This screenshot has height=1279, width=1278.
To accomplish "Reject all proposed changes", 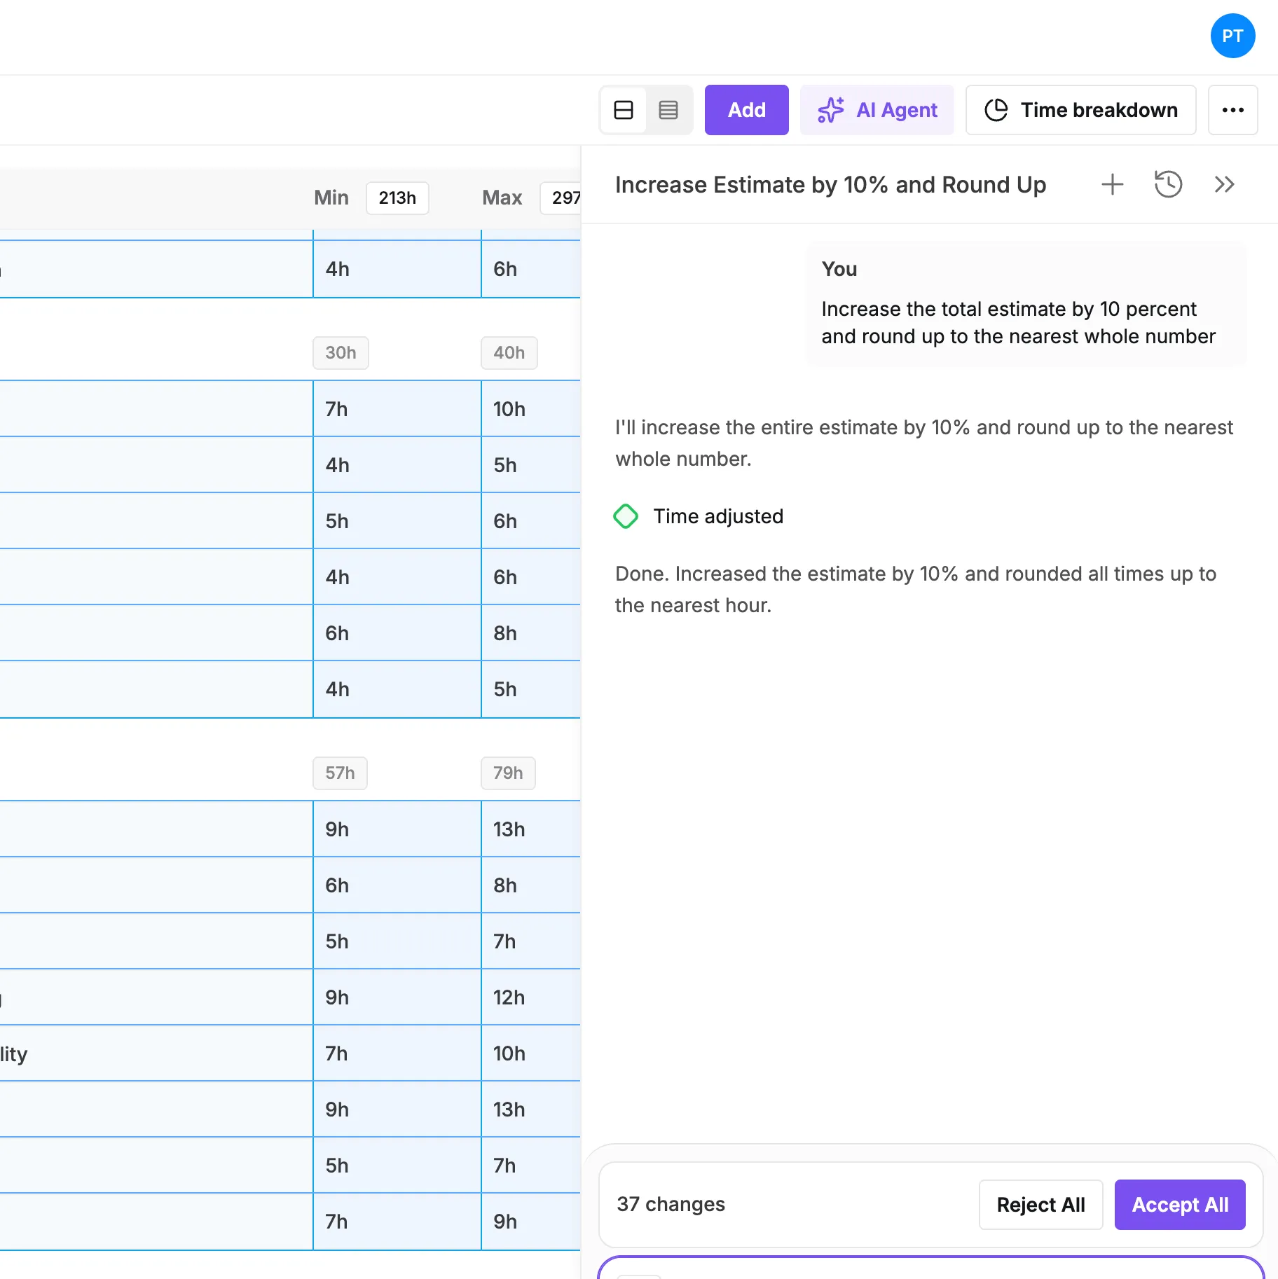I will pyautogui.click(x=1040, y=1205).
